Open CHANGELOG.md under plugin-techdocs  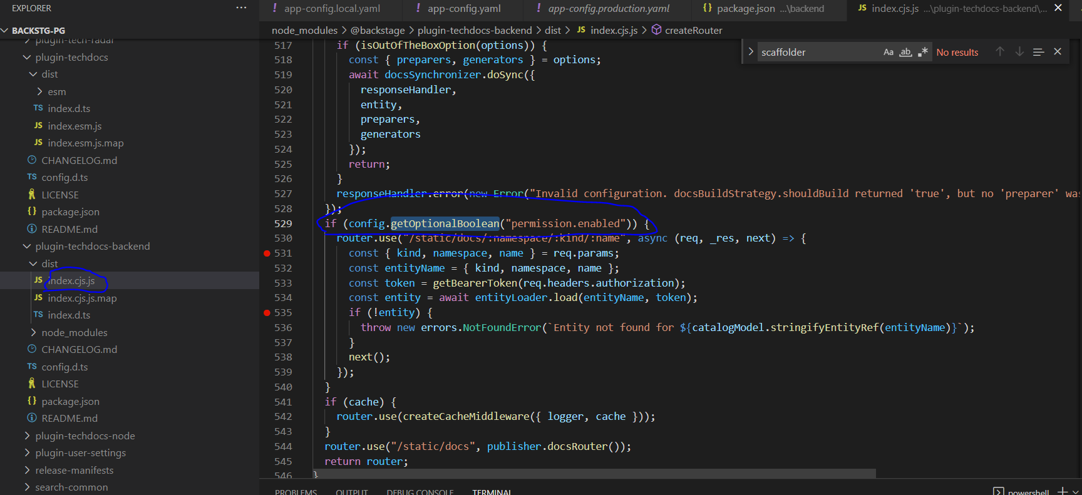click(x=79, y=160)
